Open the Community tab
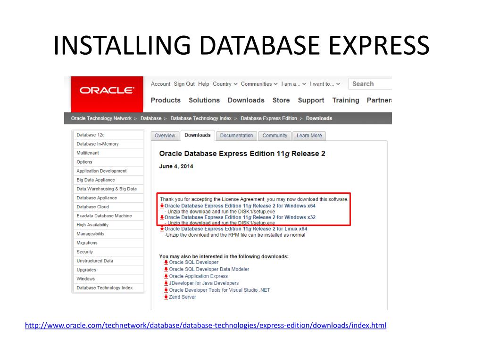Image resolution: width=483 pixels, height=362 pixels. (275, 136)
